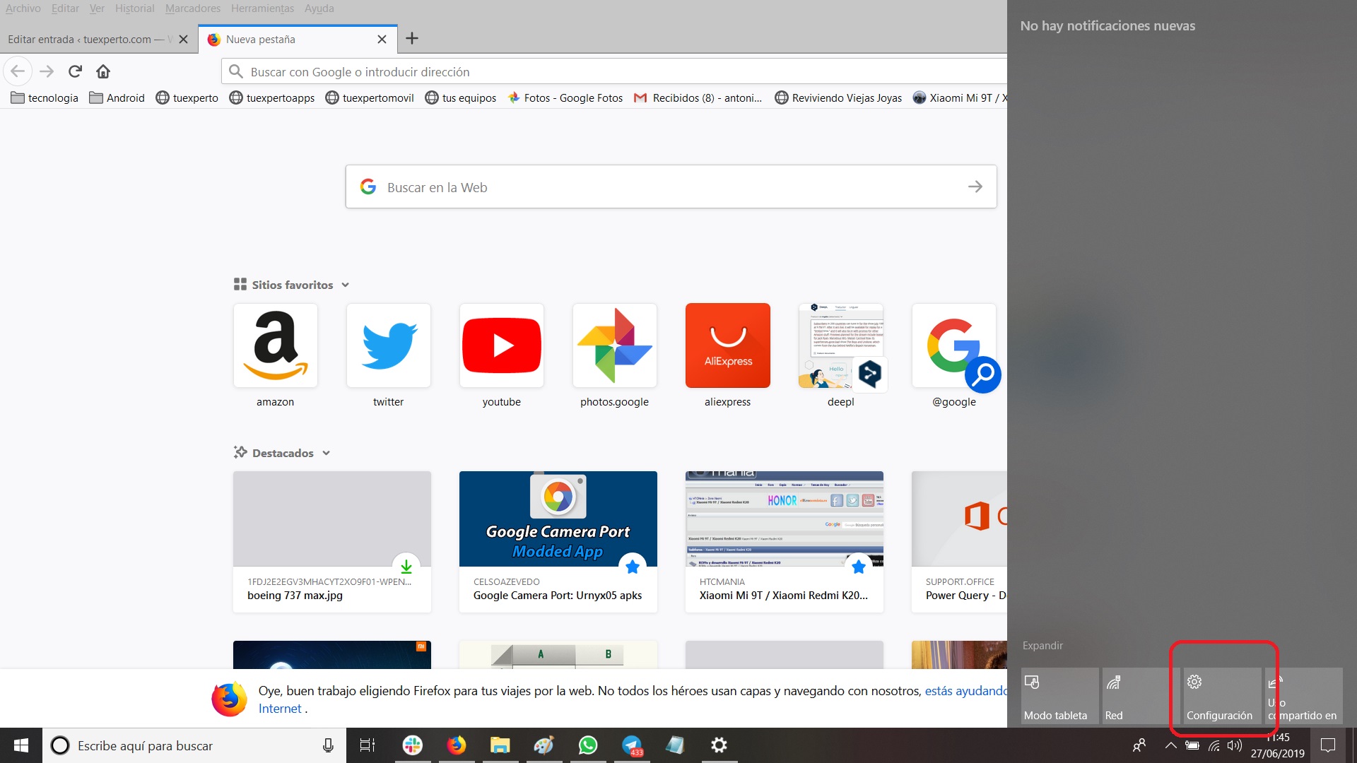Expand the Destacados section
This screenshot has height=763, width=1357.
(325, 453)
